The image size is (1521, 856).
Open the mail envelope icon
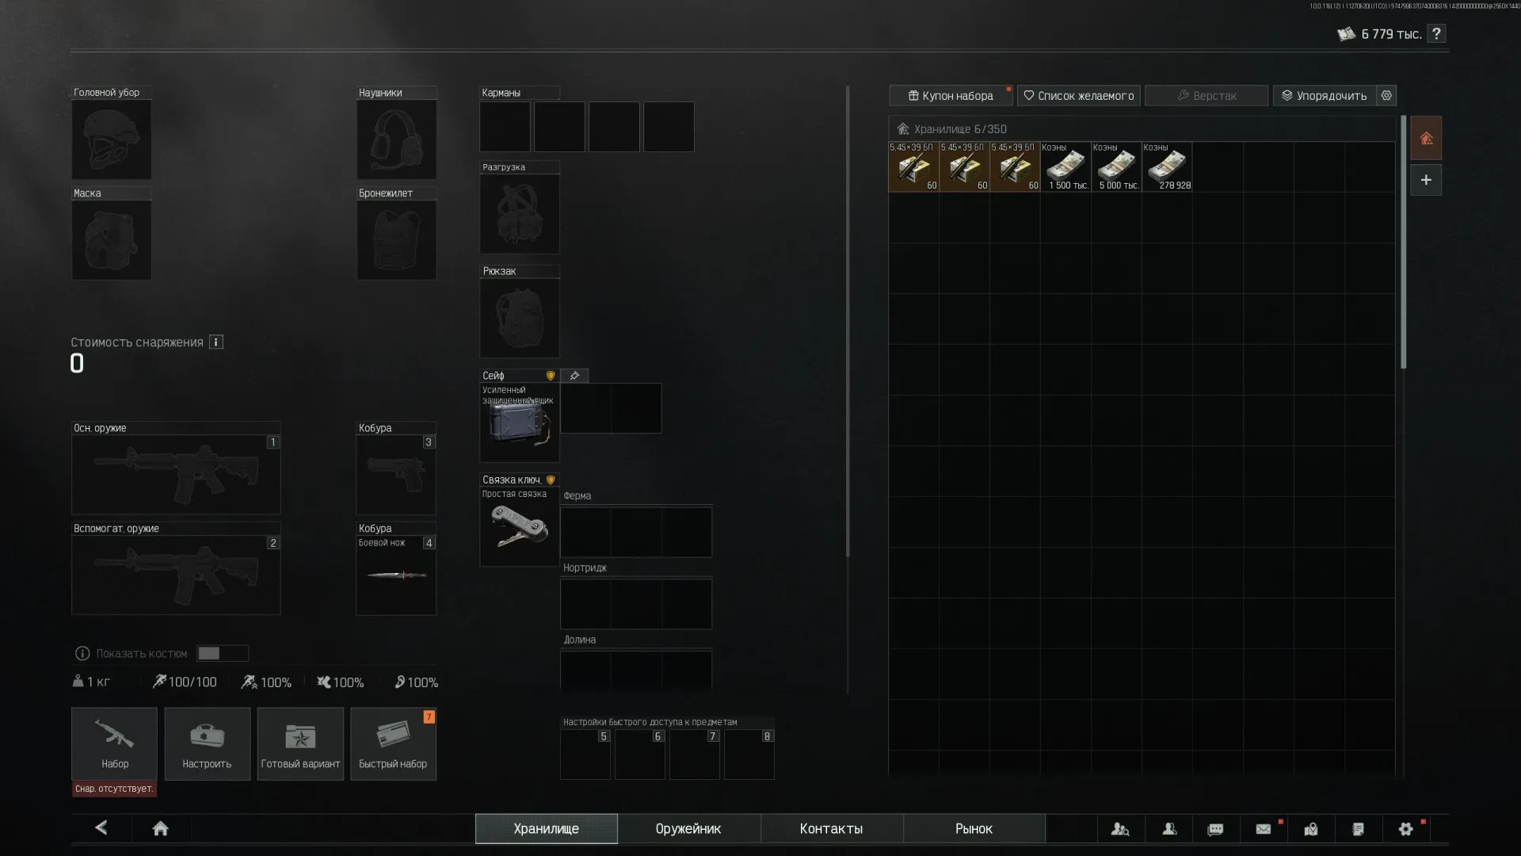tap(1264, 829)
